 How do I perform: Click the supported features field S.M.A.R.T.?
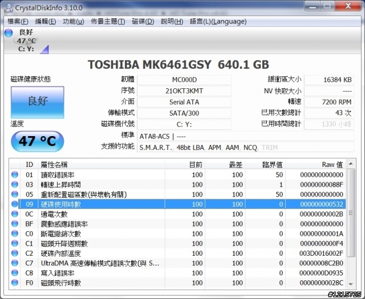coord(246,148)
